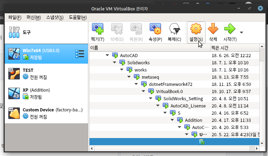Select the VritualBox6.0 snapshot
This screenshot has height=156, width=268.
pyautogui.click(x=170, y=91)
